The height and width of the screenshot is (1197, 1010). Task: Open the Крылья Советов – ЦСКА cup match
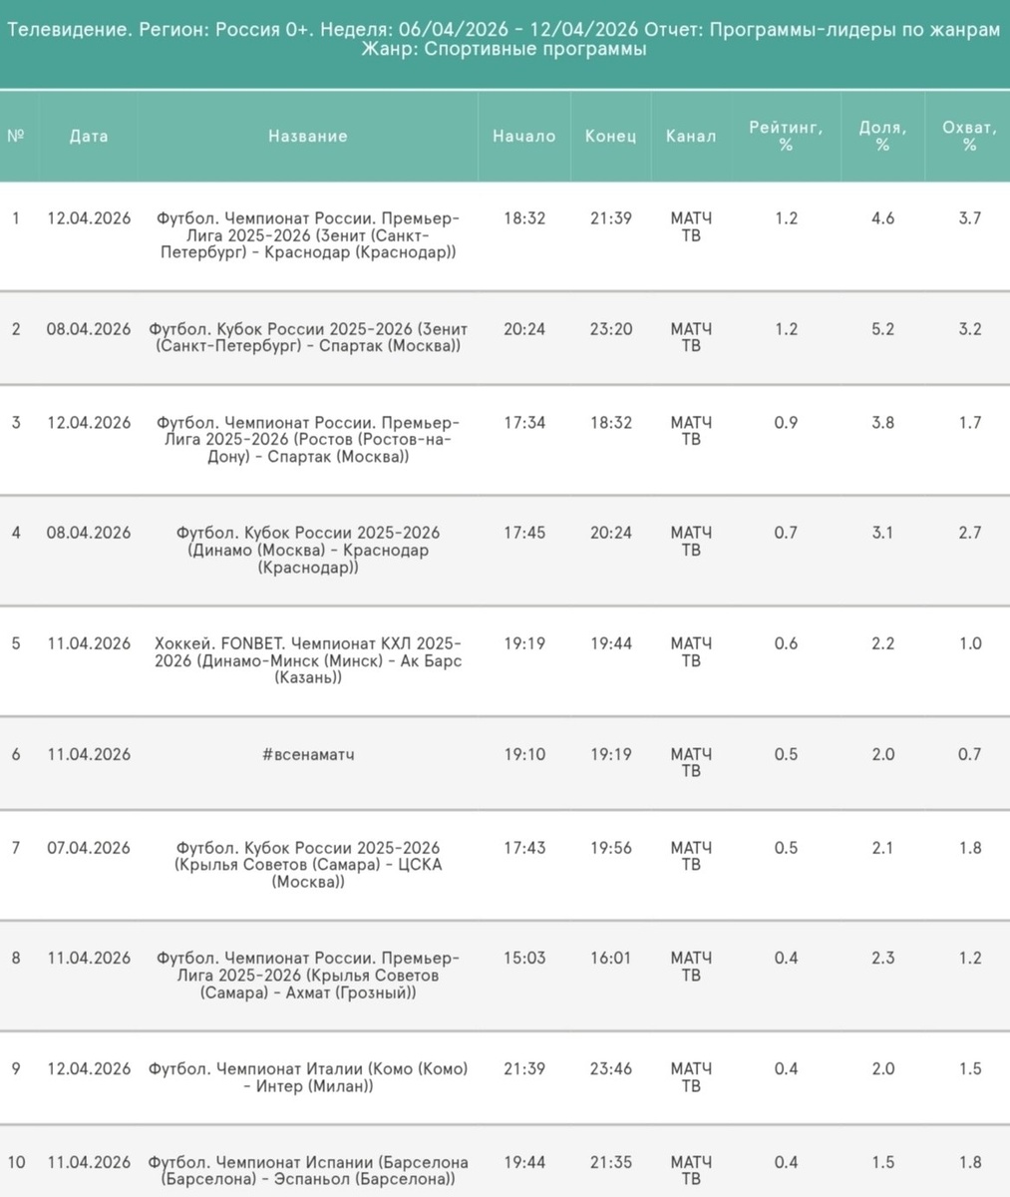pyautogui.click(x=308, y=865)
